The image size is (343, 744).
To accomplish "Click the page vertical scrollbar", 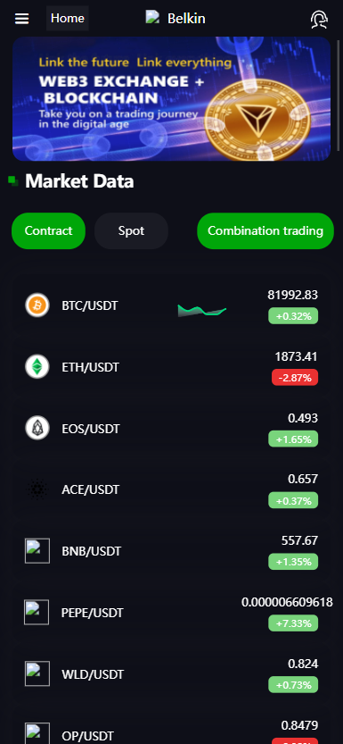I will point(339,95).
